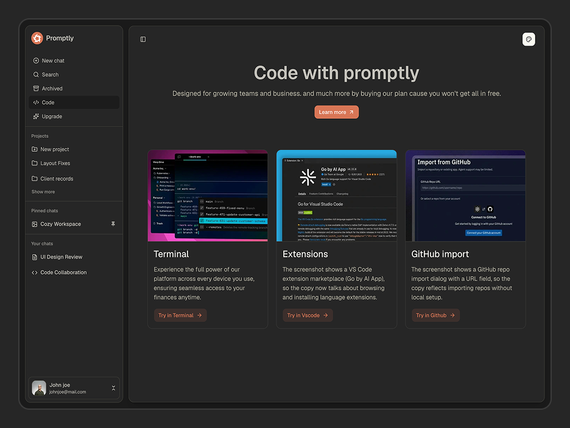Click the Try in Terminal button
The image size is (570, 428).
click(180, 315)
